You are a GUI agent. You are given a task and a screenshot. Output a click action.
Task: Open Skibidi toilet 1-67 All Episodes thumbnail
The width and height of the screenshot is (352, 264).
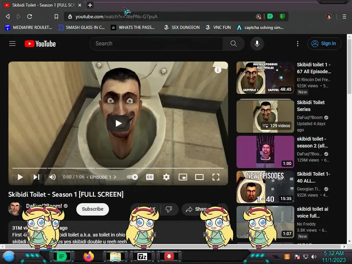(x=265, y=78)
